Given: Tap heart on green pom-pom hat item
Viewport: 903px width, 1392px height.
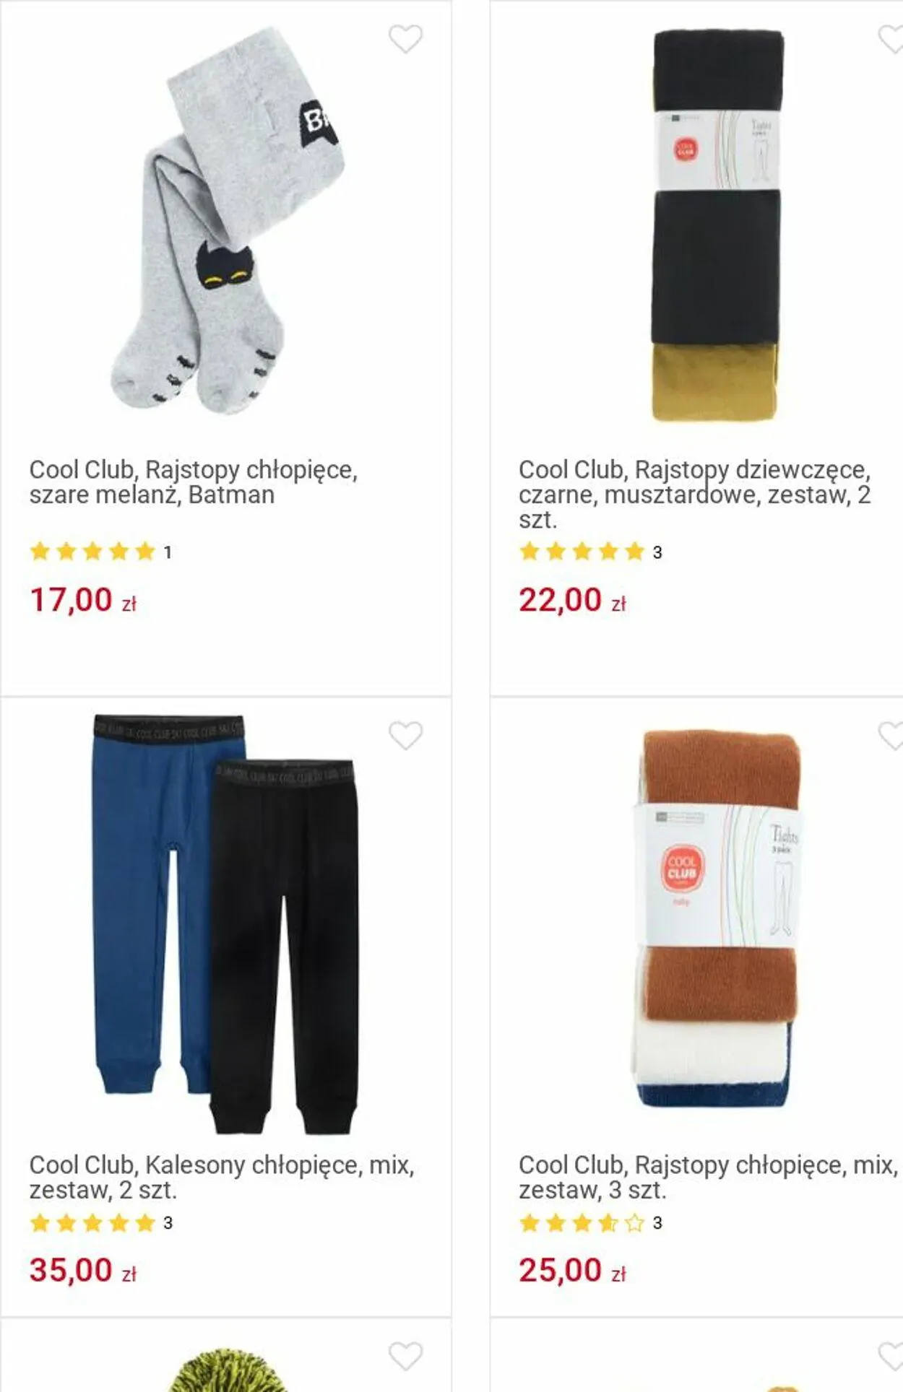Looking at the screenshot, I should [x=405, y=1357].
